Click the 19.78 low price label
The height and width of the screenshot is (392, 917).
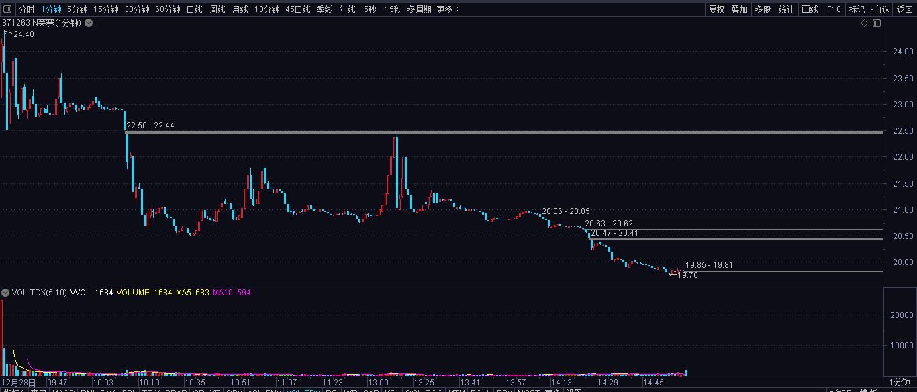pyautogui.click(x=687, y=275)
